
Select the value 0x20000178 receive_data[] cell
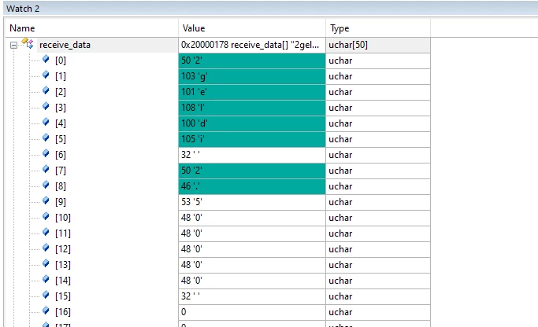tap(252, 45)
